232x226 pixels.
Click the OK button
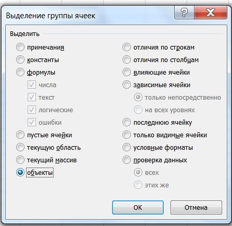click(138, 207)
